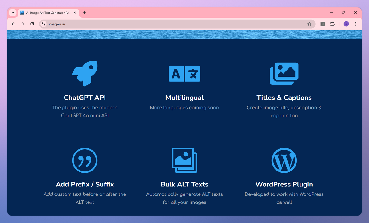Go back with the browser back arrow
Viewport: 369px width, 223px height.
coord(13,24)
